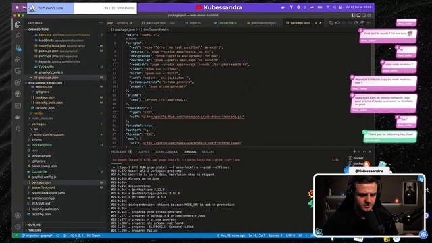Expand the Timeline section
The width and height of the screenshot is (432, 243).
click(34, 230)
